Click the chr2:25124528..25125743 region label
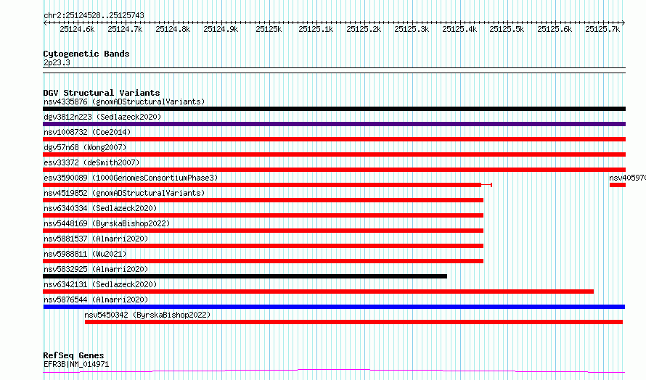This screenshot has height=380, width=646. (x=94, y=16)
